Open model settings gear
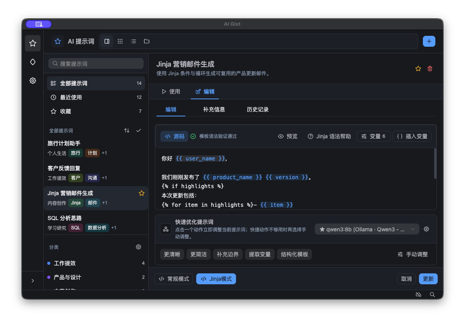 point(426,229)
